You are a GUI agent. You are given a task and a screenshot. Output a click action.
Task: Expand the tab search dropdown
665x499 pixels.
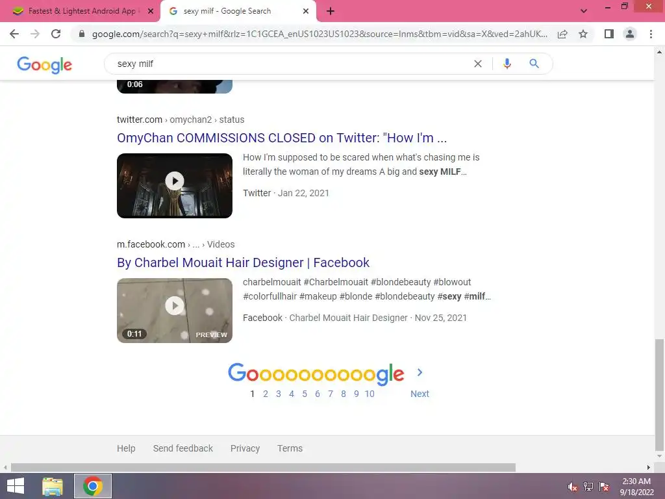coord(584,12)
